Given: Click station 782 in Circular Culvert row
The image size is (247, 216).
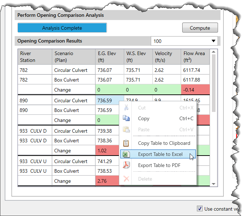Looking at the screenshot, I should [x=35, y=70].
